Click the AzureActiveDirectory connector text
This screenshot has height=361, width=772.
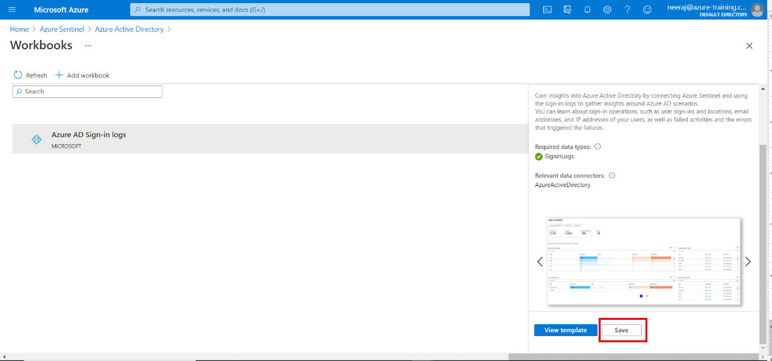coord(563,185)
